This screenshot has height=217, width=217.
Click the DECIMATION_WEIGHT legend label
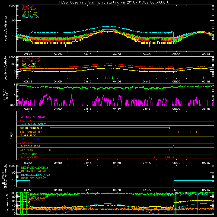coord(34,171)
